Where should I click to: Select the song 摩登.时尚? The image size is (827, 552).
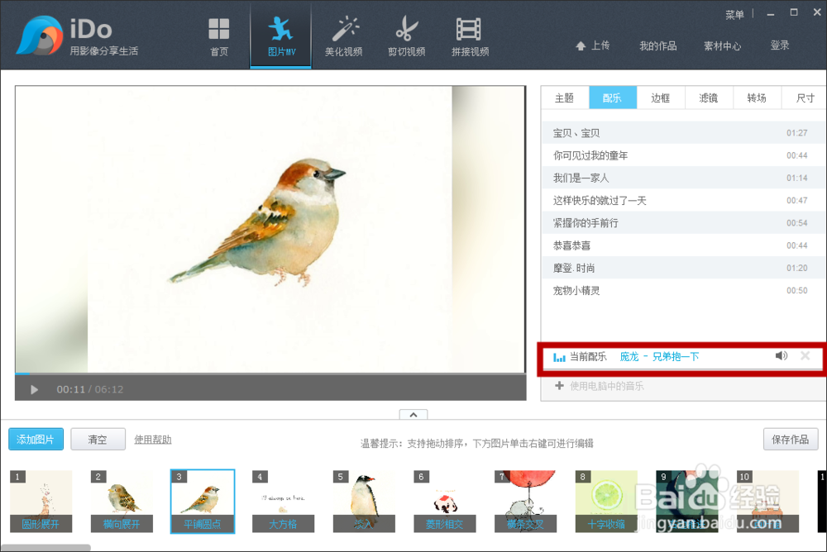click(684, 268)
